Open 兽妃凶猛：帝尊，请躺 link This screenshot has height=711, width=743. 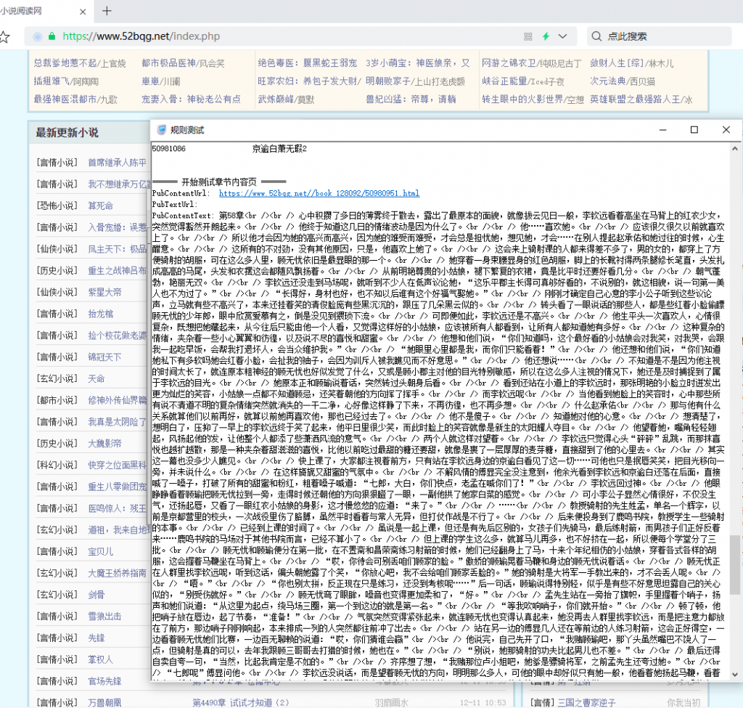coord(411,99)
